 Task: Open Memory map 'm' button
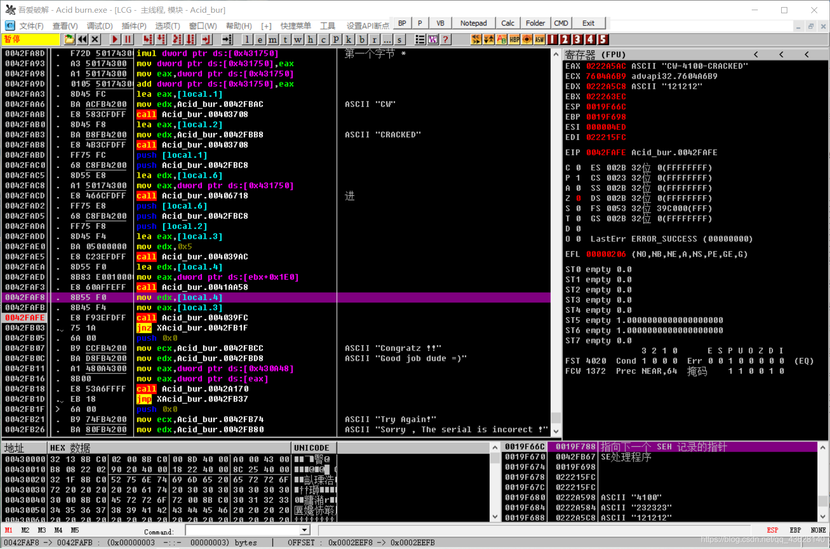(x=272, y=39)
